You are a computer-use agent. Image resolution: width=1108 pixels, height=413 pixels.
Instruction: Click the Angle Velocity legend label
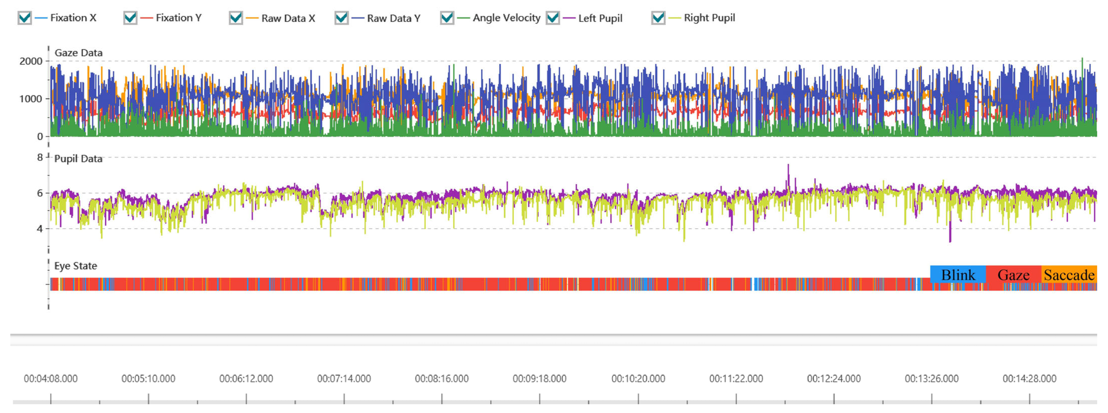pyautogui.click(x=506, y=18)
